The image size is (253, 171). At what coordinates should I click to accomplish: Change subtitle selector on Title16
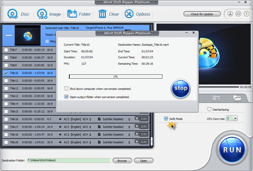point(129,119)
